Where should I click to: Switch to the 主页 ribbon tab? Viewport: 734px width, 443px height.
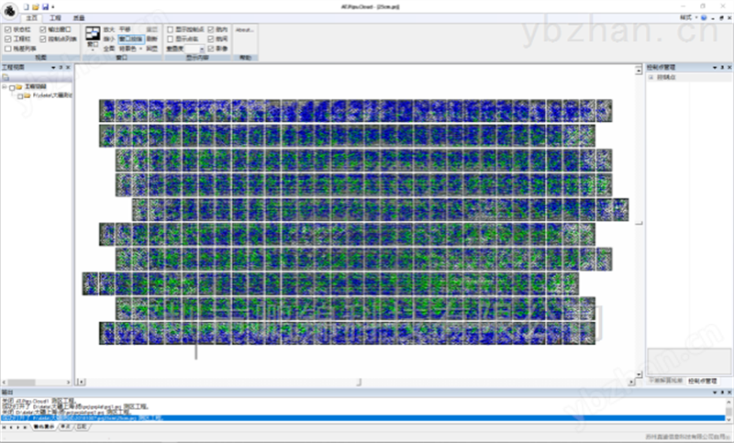click(32, 17)
